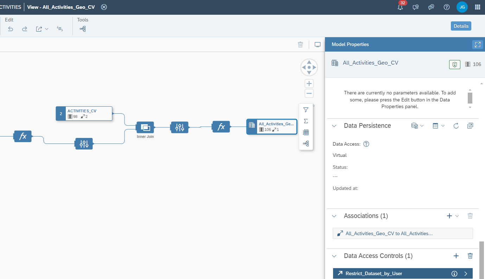Collapse the Data Persistence section
Screen dimensions: 485x279
tap(334, 125)
